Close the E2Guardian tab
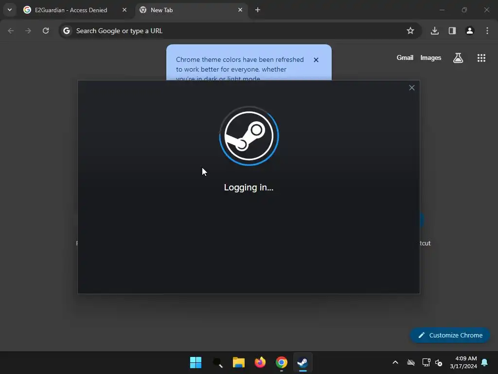The height and width of the screenshot is (374, 498). coord(124,10)
